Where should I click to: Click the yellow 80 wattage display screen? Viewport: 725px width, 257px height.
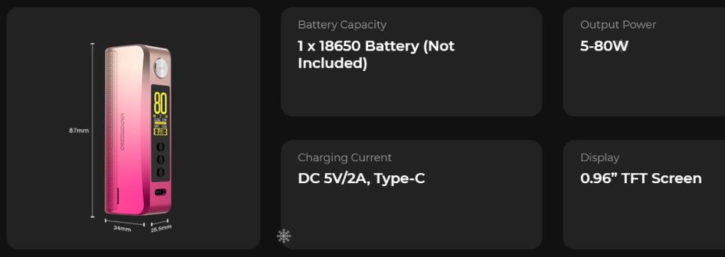[x=160, y=109]
